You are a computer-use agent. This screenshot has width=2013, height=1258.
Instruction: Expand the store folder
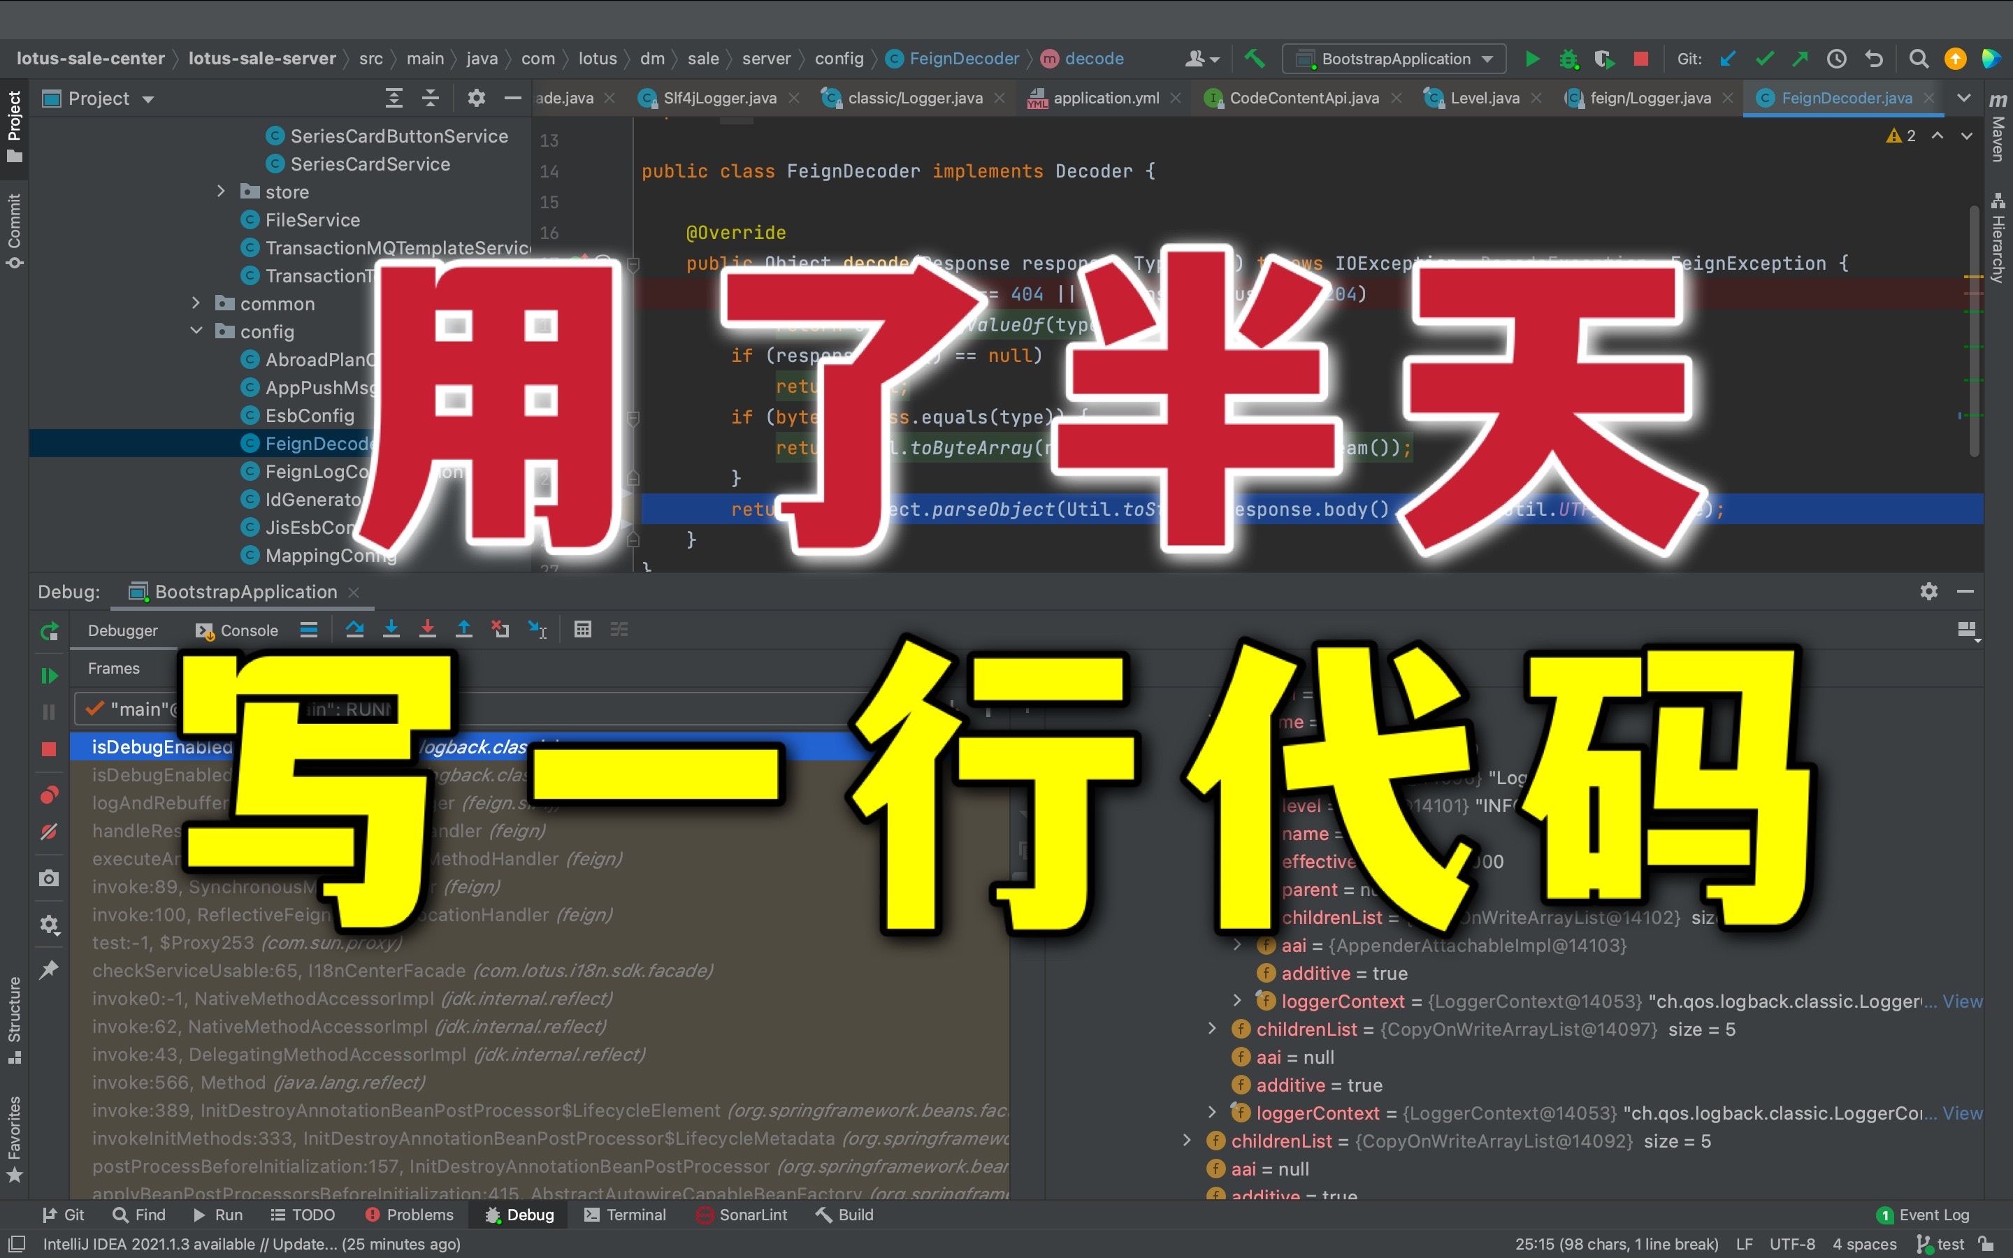click(x=220, y=191)
